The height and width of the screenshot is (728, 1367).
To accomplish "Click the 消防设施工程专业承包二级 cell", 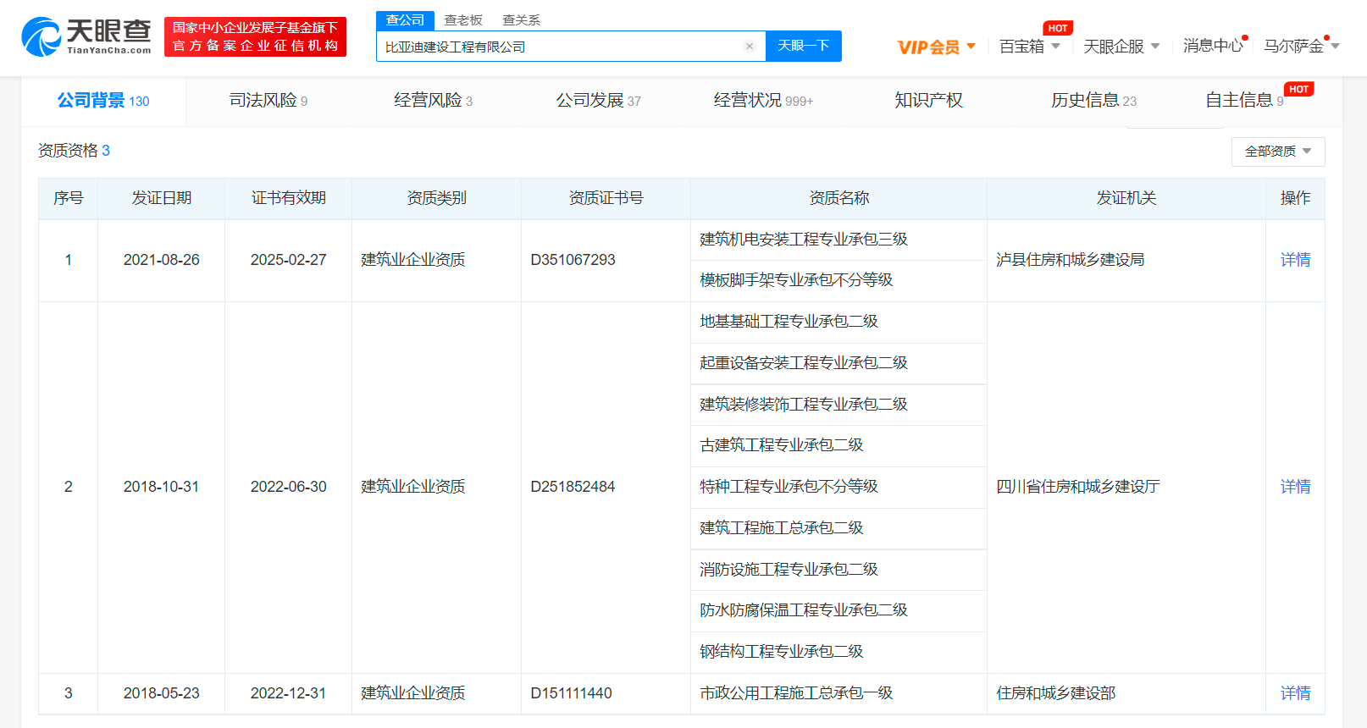I will 838,570.
